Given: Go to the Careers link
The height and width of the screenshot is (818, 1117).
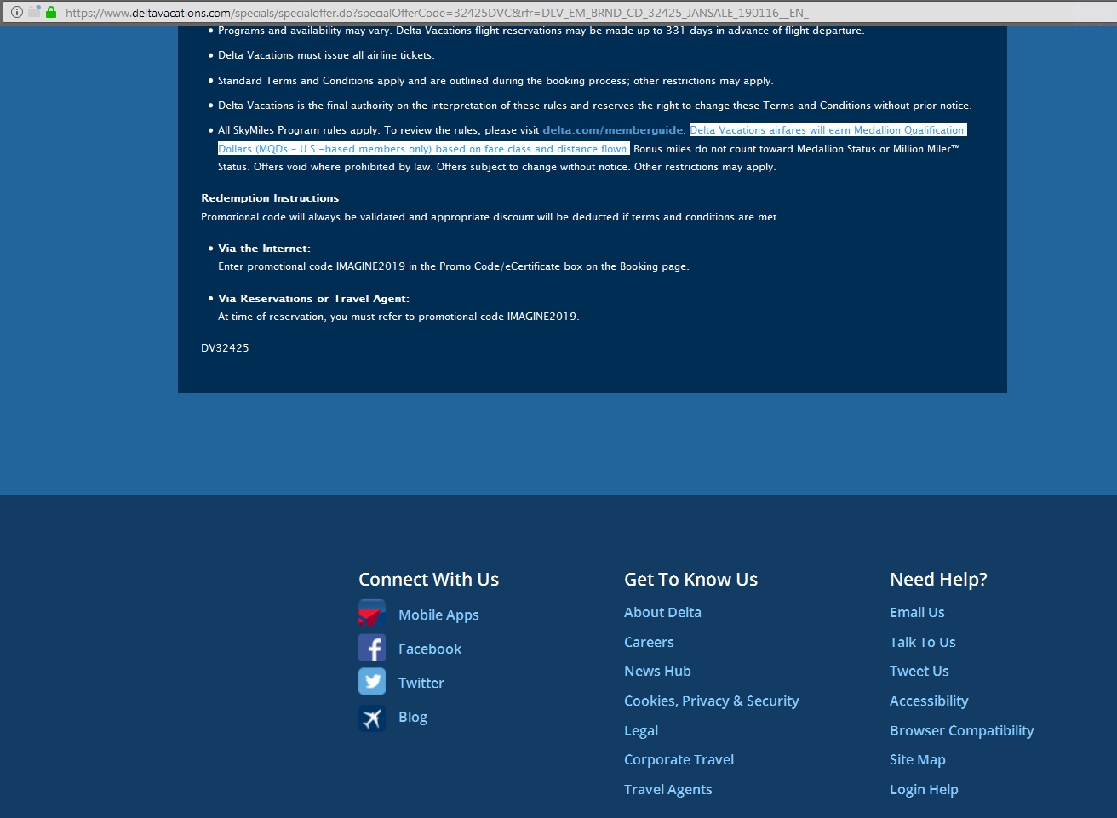Looking at the screenshot, I should (x=649, y=642).
